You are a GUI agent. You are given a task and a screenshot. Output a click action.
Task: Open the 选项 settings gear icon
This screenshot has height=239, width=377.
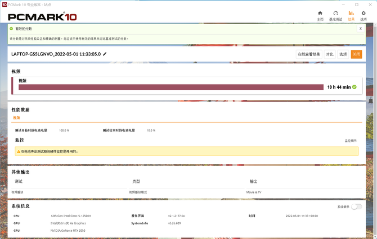[363, 16]
